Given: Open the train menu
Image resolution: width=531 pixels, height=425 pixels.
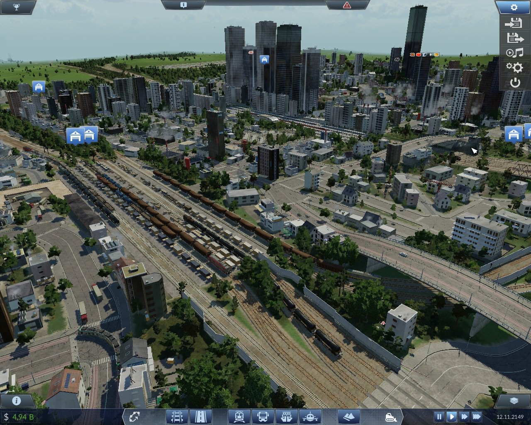Looking at the screenshot, I should 239,416.
